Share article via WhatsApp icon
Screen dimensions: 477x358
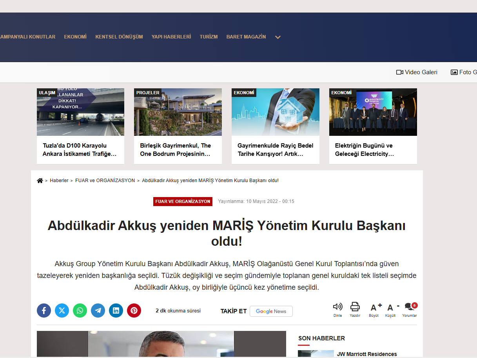pos(80,311)
